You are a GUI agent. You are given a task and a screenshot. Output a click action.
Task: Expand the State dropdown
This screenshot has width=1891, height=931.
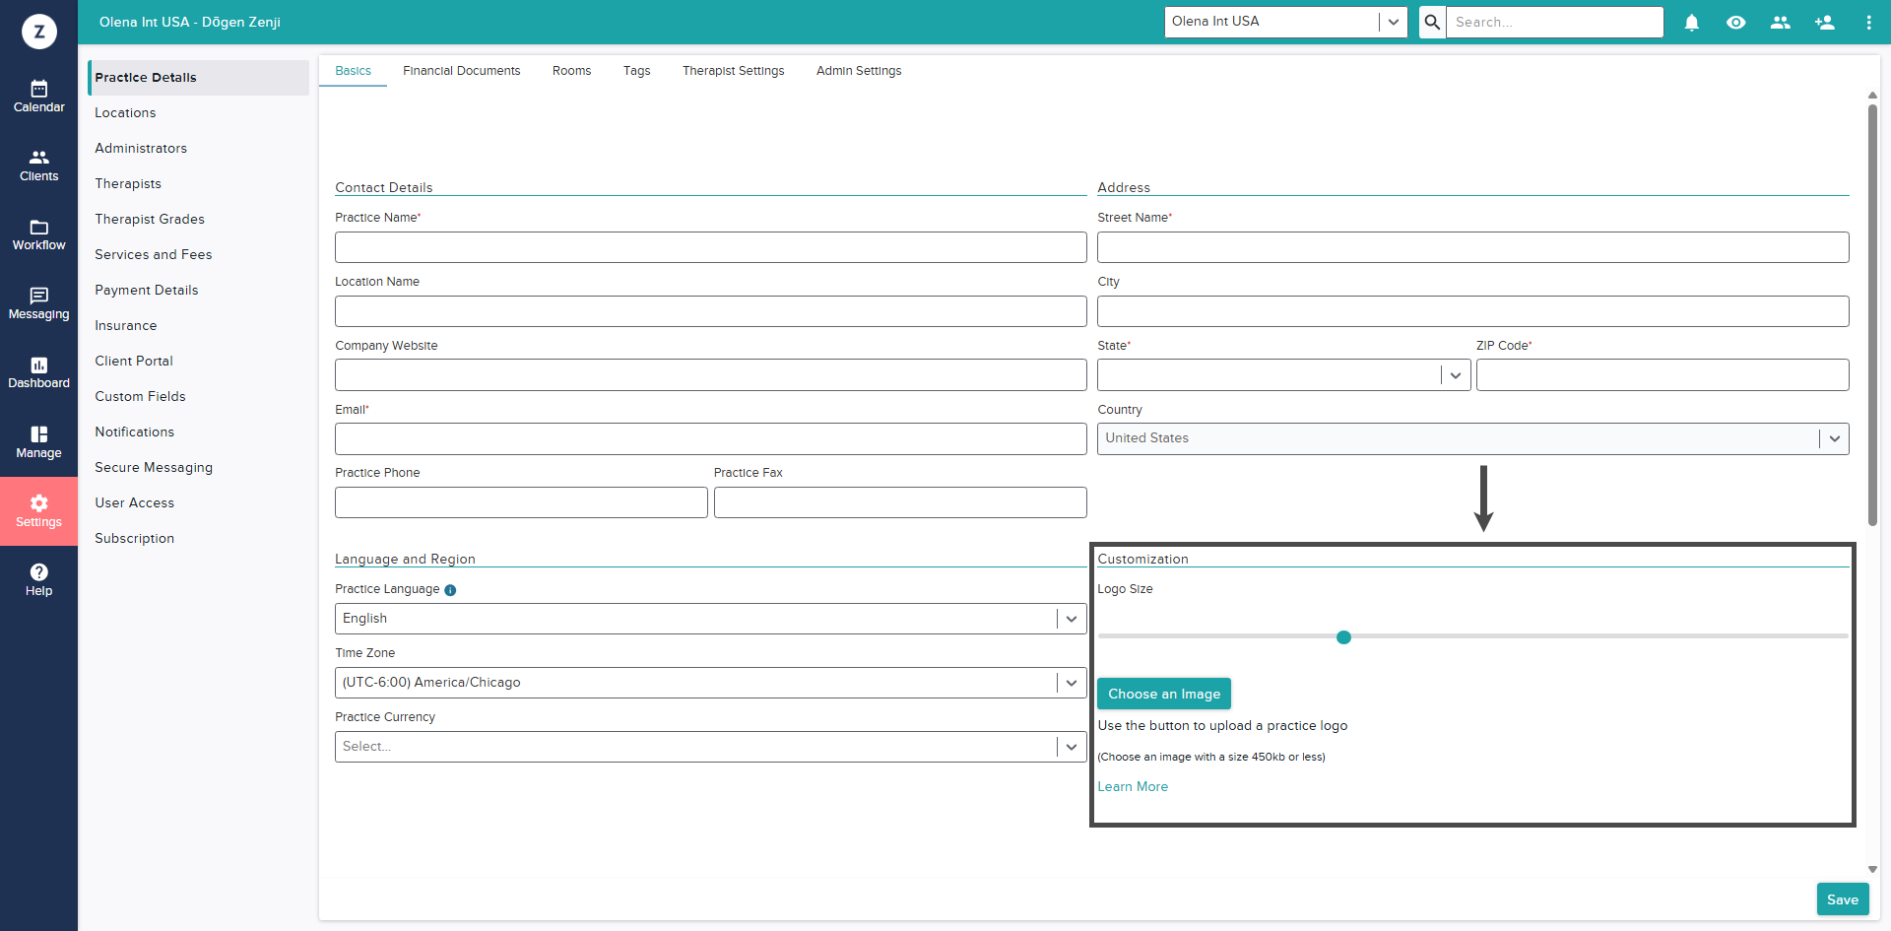click(1455, 375)
